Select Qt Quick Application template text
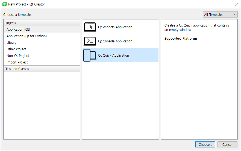The width and height of the screenshot is (241, 151). click(113, 55)
